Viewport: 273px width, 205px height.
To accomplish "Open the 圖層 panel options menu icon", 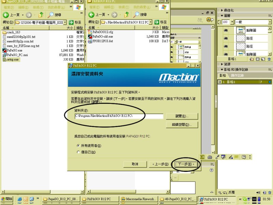I will pos(270,16).
